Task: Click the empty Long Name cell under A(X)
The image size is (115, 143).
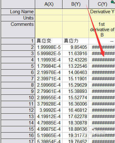Action: pos(49,12)
